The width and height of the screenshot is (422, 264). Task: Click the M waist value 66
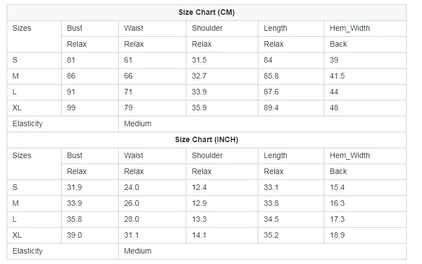[x=129, y=76]
